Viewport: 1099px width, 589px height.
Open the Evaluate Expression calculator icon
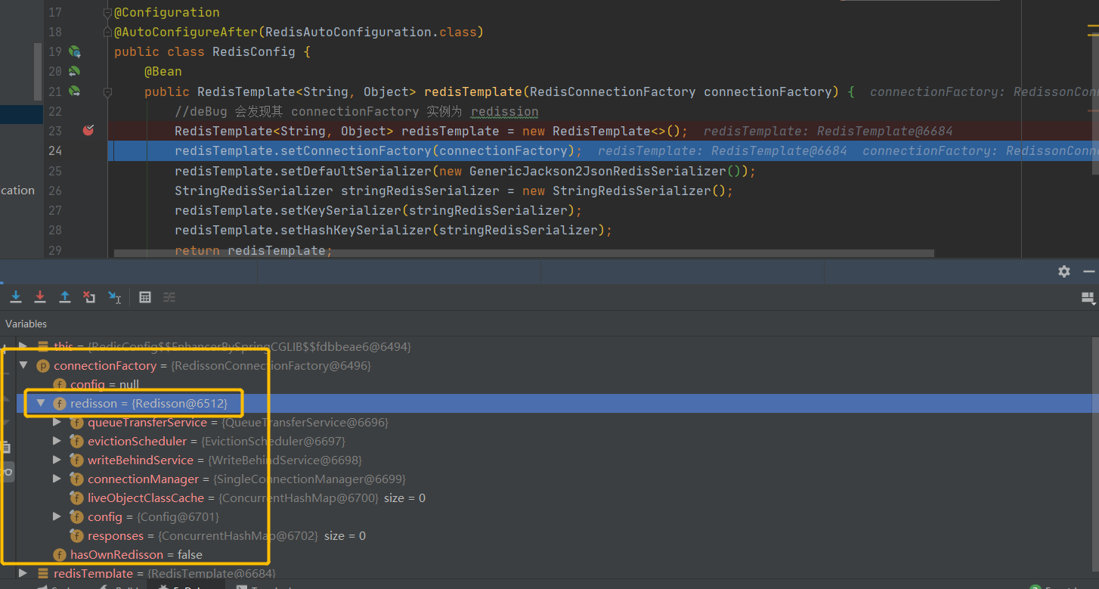(x=144, y=296)
